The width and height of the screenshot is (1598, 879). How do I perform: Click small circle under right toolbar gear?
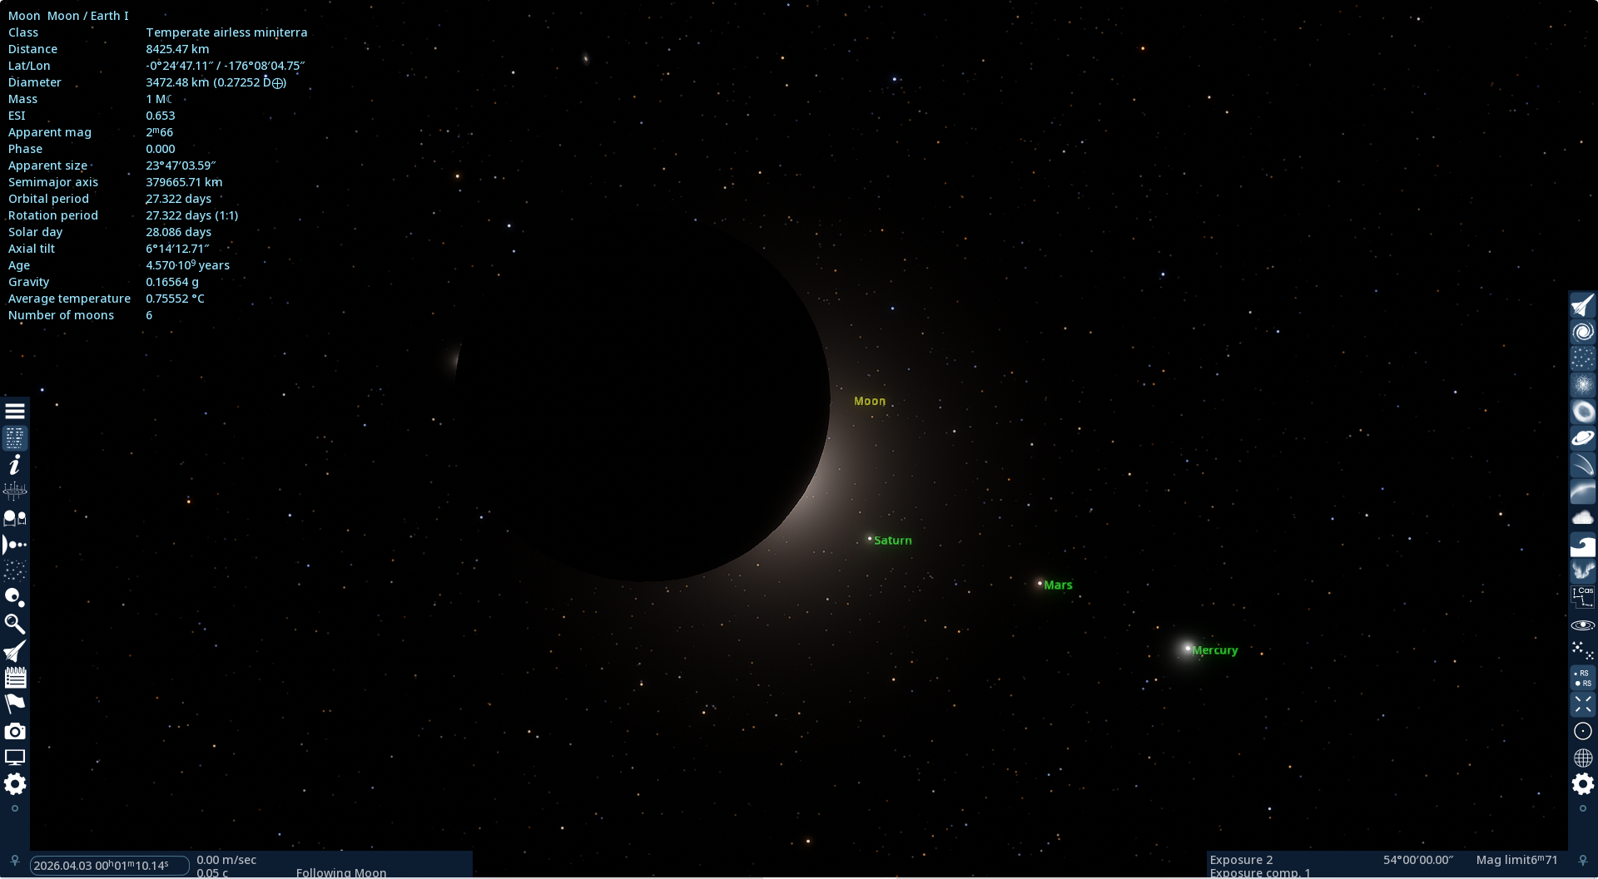point(1583,808)
